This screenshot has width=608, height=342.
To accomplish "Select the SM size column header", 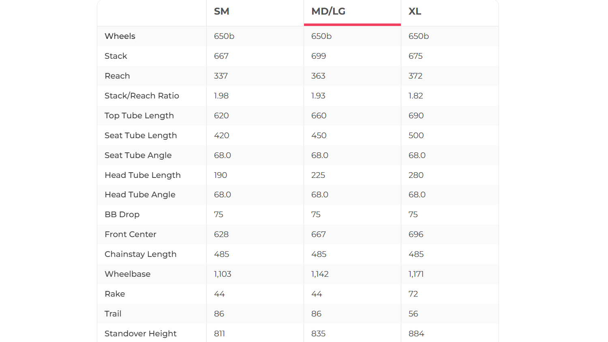I will (x=222, y=11).
